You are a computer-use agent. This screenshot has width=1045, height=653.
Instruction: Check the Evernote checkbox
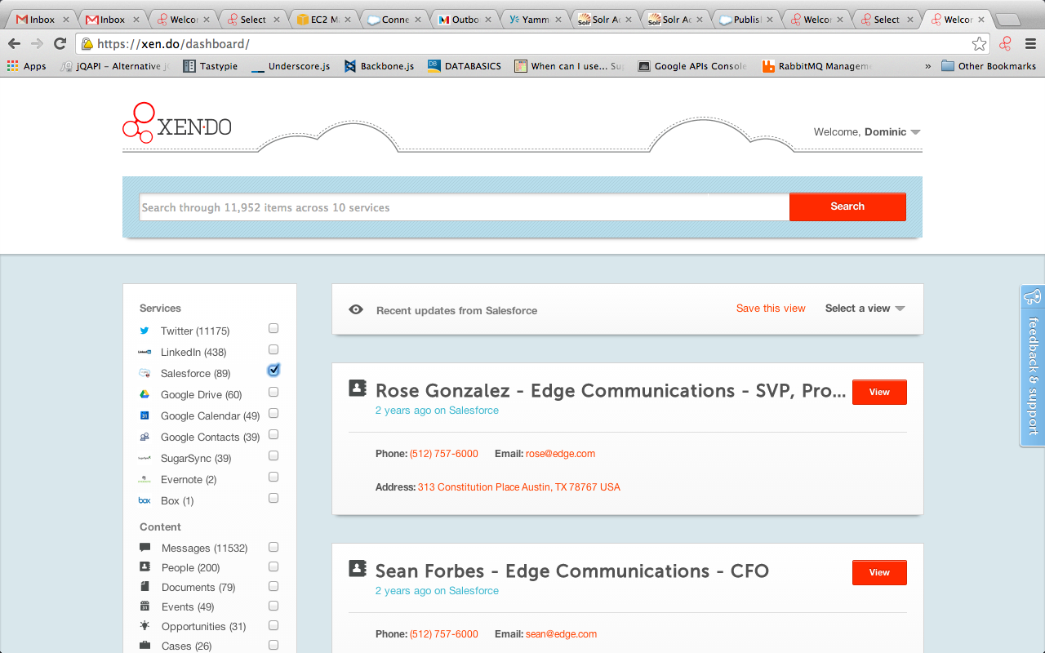273,477
